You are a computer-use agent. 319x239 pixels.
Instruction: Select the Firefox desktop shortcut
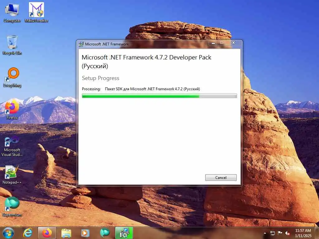tap(12, 110)
